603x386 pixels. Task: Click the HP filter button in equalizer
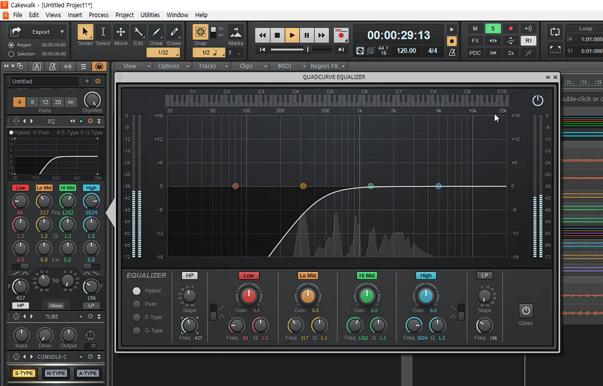point(189,276)
